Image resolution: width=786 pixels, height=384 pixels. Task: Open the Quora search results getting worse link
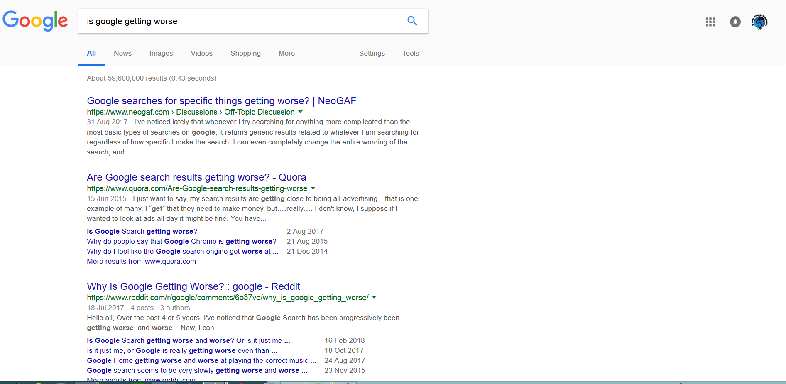[196, 177]
